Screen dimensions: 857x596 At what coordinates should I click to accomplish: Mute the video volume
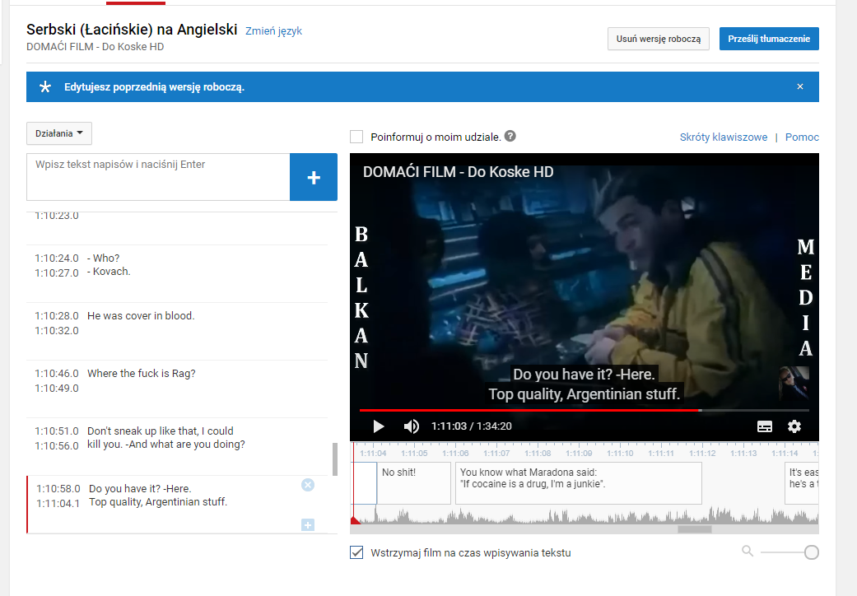[x=411, y=426]
